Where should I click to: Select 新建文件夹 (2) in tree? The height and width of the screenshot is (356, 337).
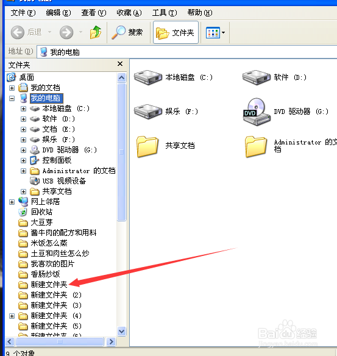56,295
